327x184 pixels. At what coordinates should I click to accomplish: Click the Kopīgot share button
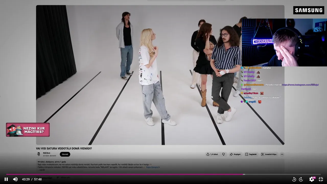click(x=235, y=154)
